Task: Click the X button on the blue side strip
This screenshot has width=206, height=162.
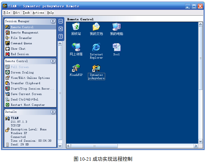Action: pyautogui.click(x=61, y=29)
